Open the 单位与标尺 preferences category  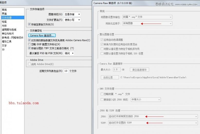(8, 33)
